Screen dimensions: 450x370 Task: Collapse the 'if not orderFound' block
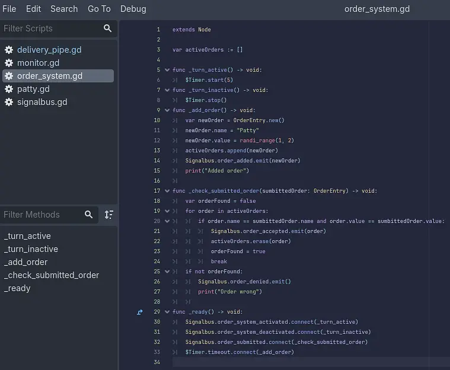pos(167,272)
